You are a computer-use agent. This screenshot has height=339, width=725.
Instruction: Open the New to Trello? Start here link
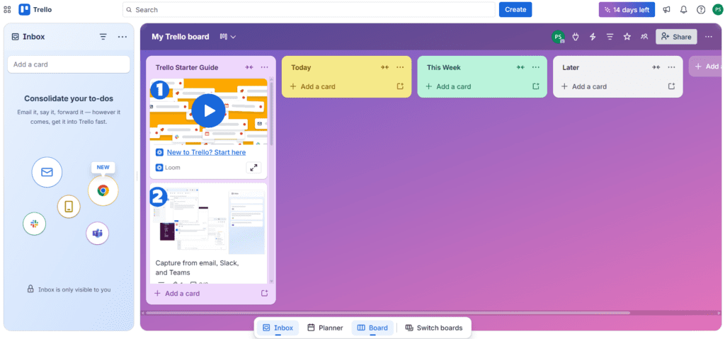pos(206,152)
